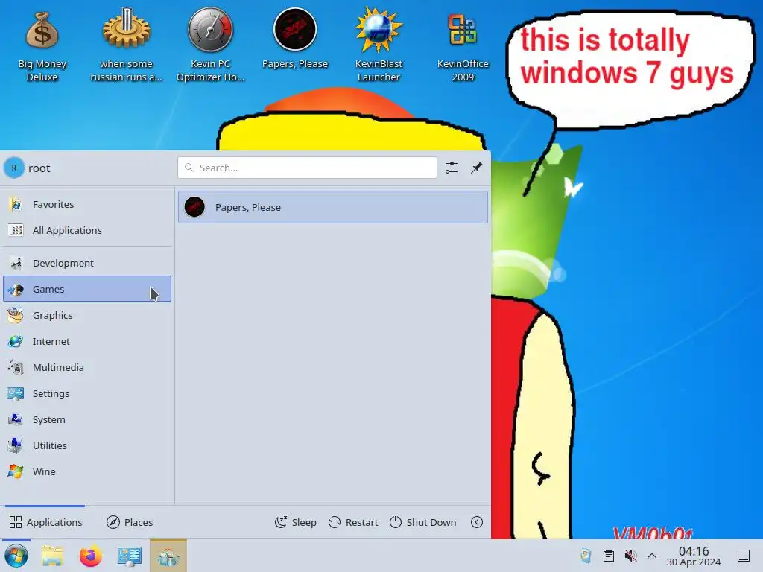Click the Restart button
763x572 pixels.
point(353,522)
